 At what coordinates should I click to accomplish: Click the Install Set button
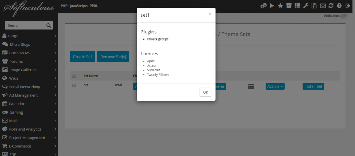313,86
